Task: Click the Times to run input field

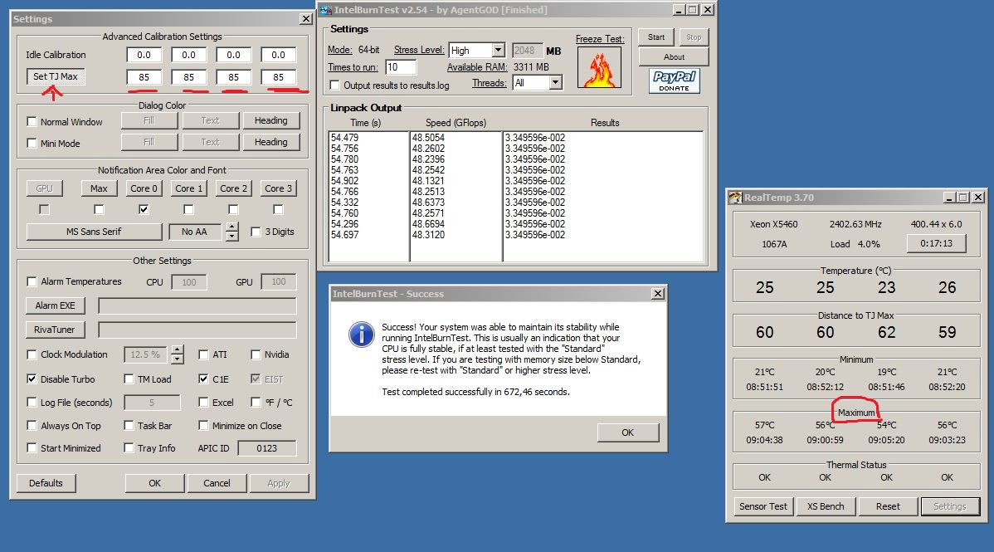Action: pos(401,66)
